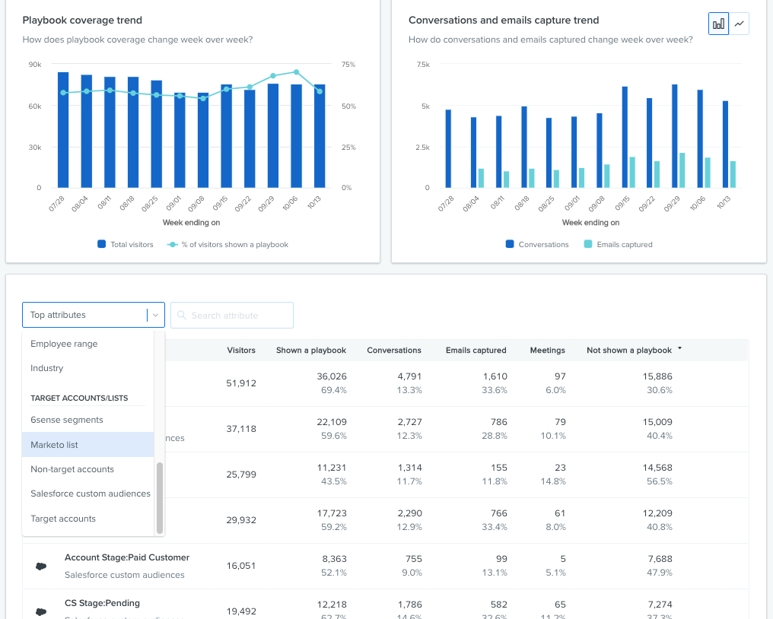Sort by Meetings column header
Viewport: 773px width, 619px height.
547,350
